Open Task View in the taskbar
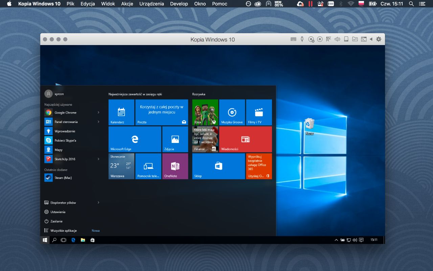Screen dimensions: 433x271 [63, 240]
